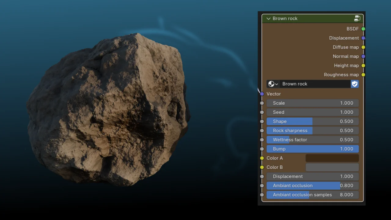Click the Roughness map output socket
Image resolution: width=391 pixels, height=220 pixels.
(x=363, y=75)
